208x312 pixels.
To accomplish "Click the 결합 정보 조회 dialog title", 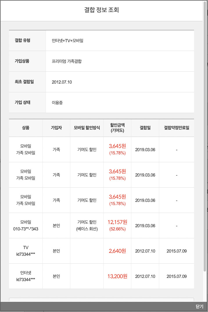I will point(101,10).
